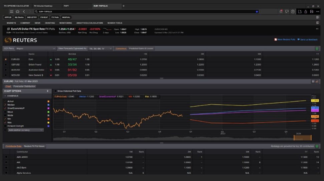Open the Add another currency dropdown
The height and width of the screenshot is (181, 324).
coord(26,130)
